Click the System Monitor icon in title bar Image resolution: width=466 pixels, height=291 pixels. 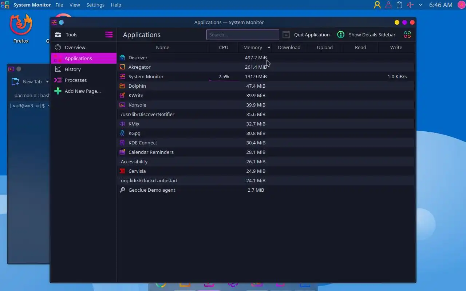[54, 22]
